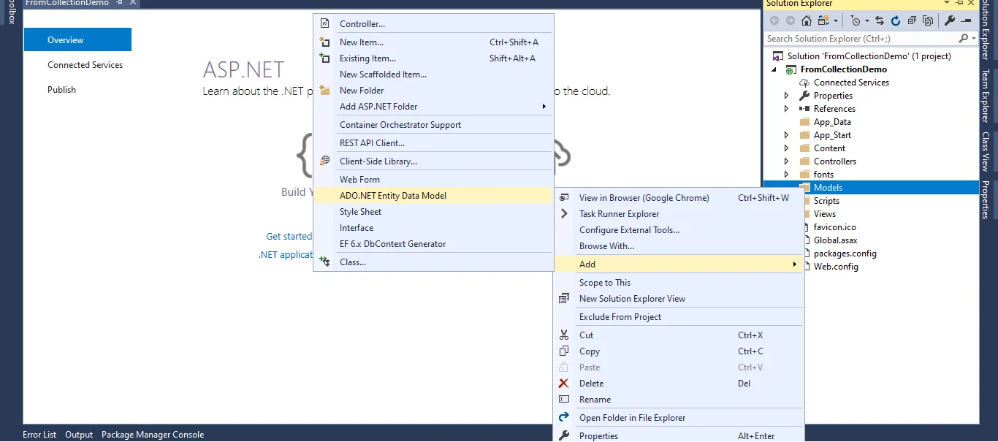Select the Scripts folder

tap(826, 201)
